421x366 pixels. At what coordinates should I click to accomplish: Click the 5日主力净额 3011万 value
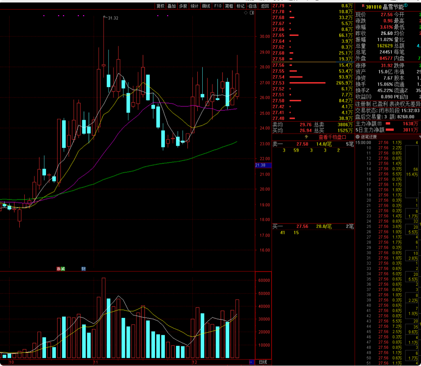(x=410, y=130)
